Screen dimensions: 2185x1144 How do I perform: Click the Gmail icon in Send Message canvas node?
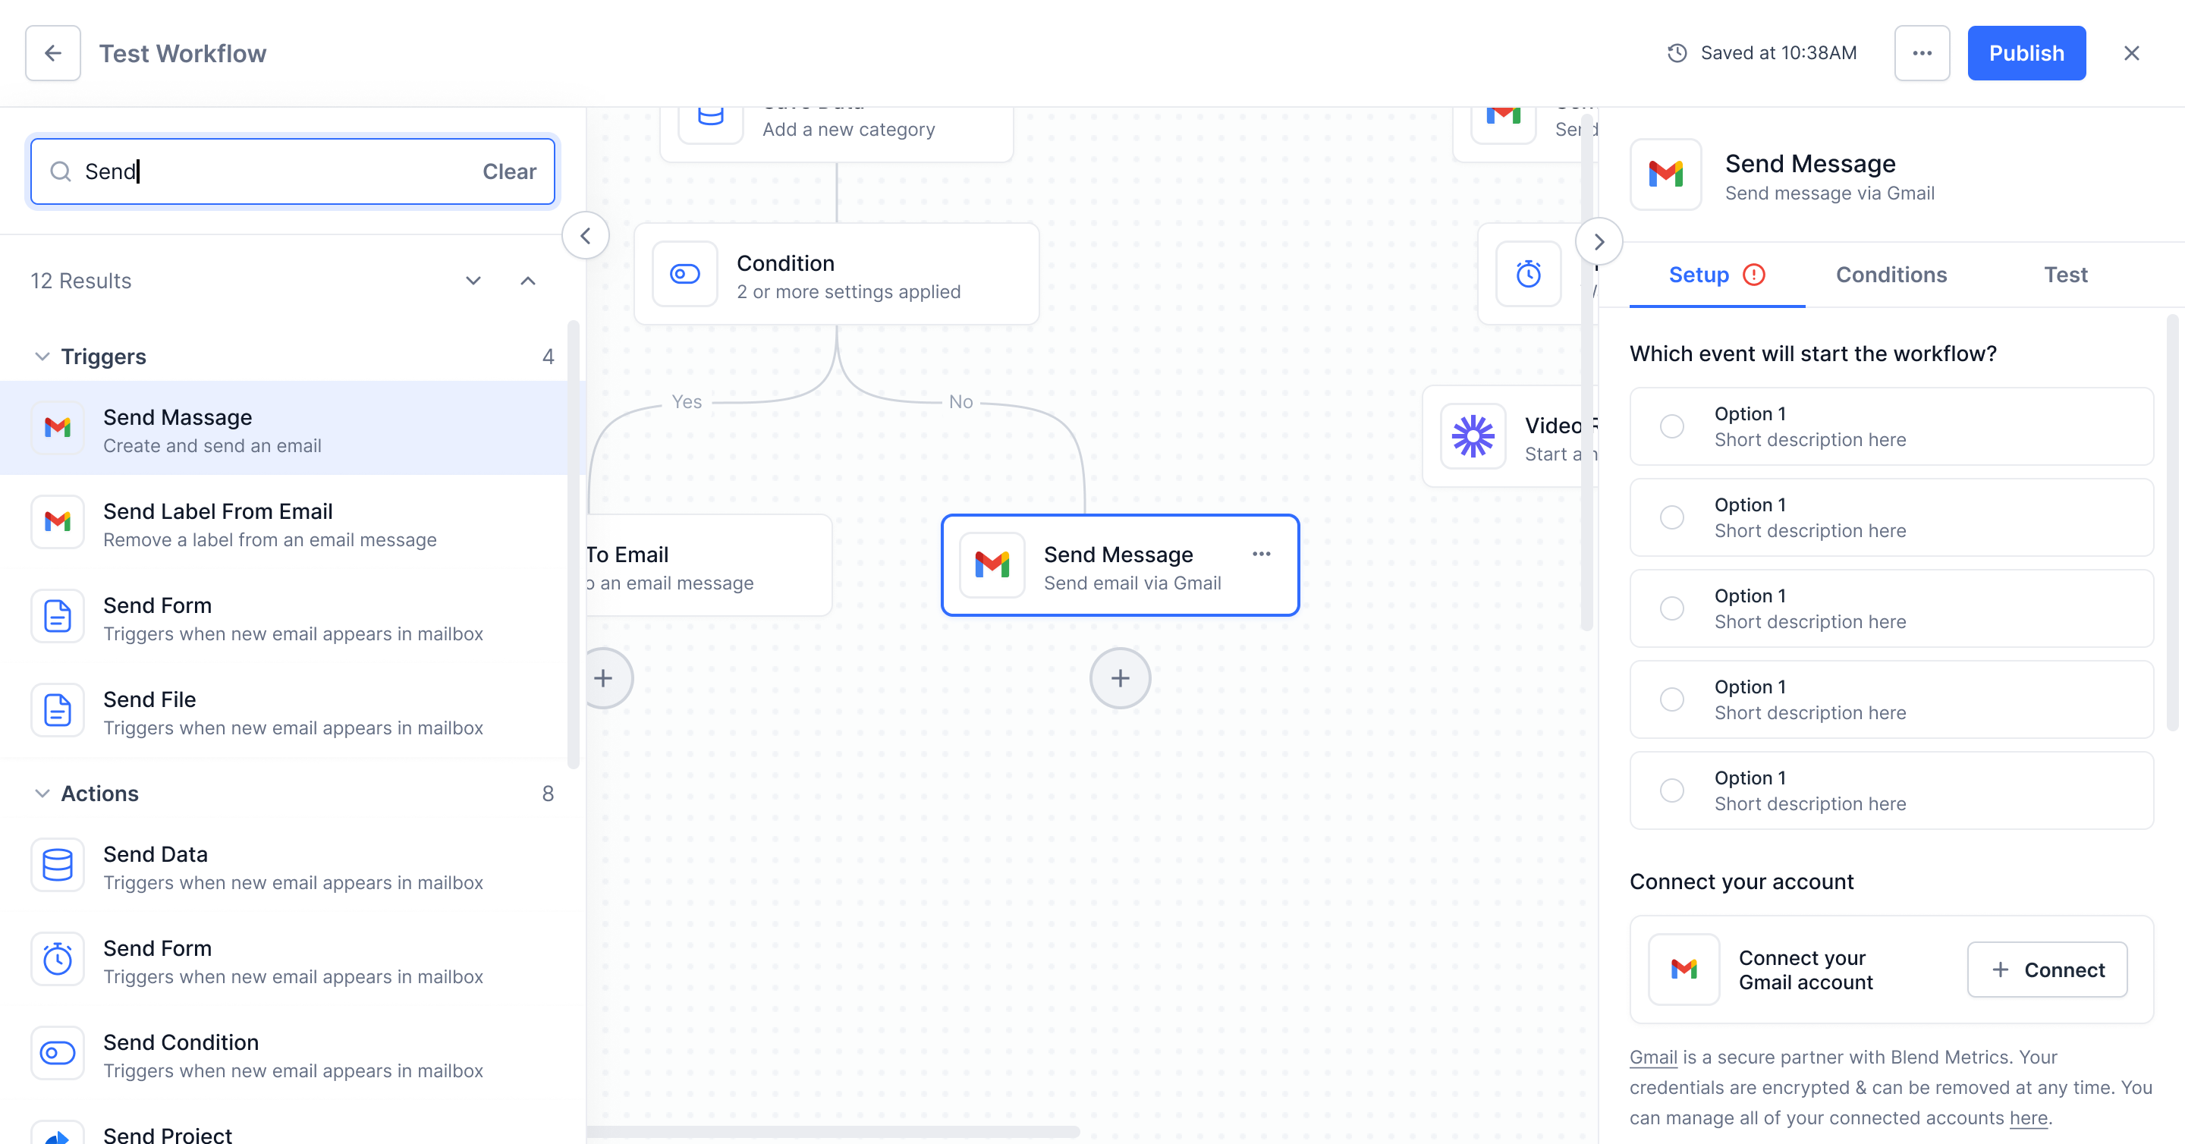pyautogui.click(x=992, y=564)
